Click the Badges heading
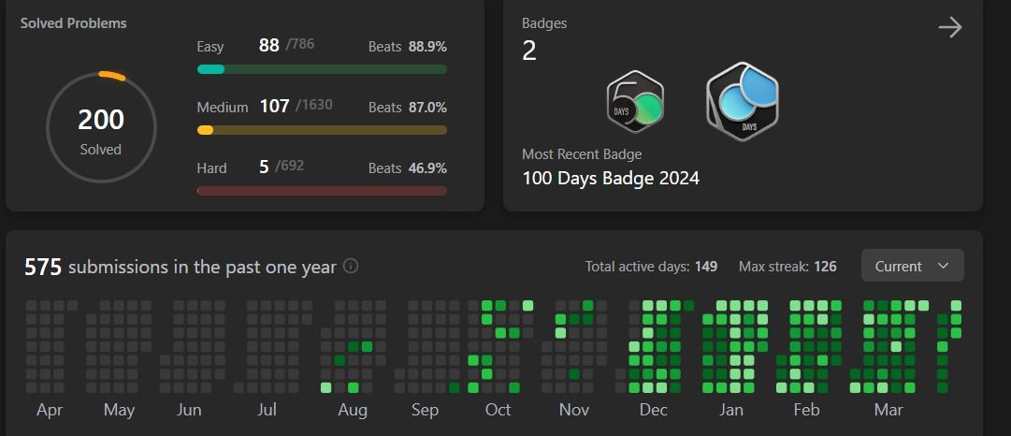This screenshot has height=436, width=1011. (x=544, y=23)
